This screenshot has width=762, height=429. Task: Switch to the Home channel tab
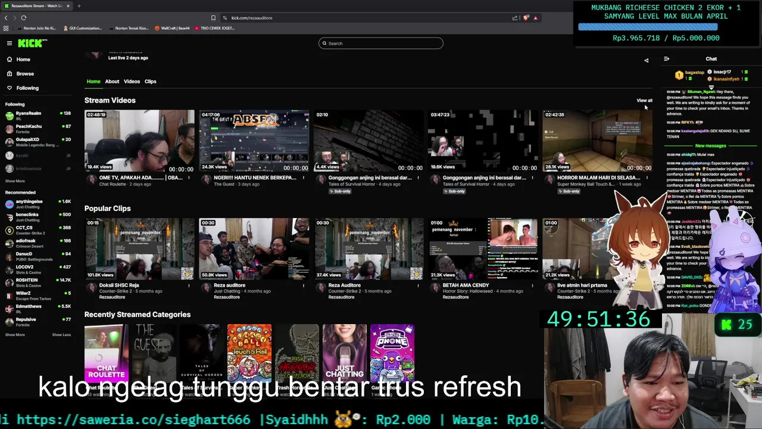coord(93,82)
